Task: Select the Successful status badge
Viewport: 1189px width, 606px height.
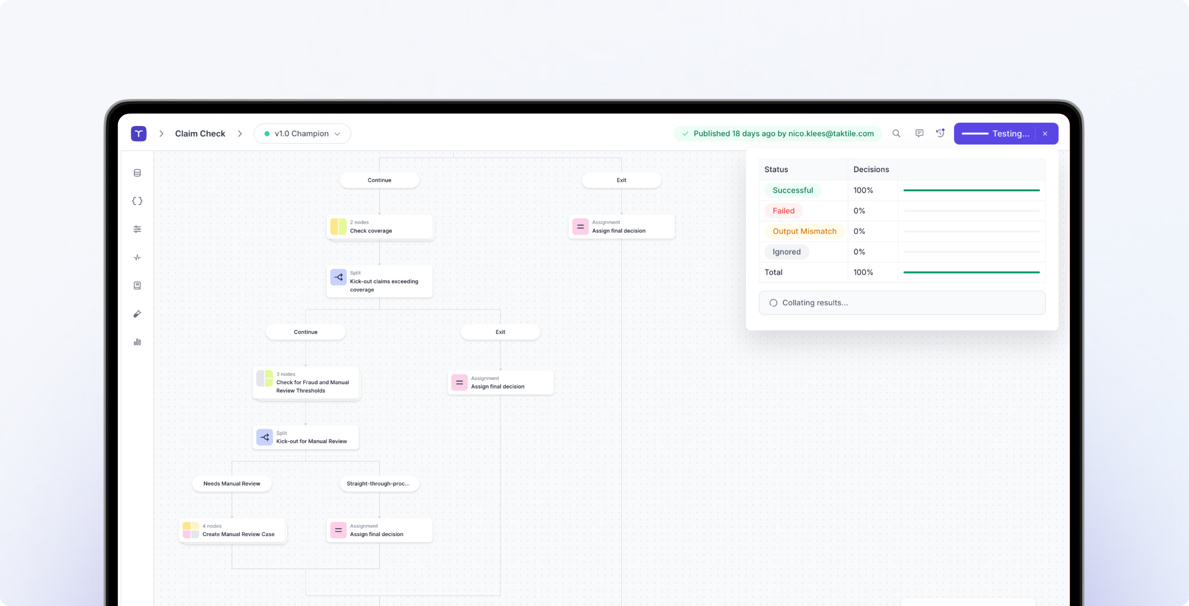Action: (x=793, y=190)
